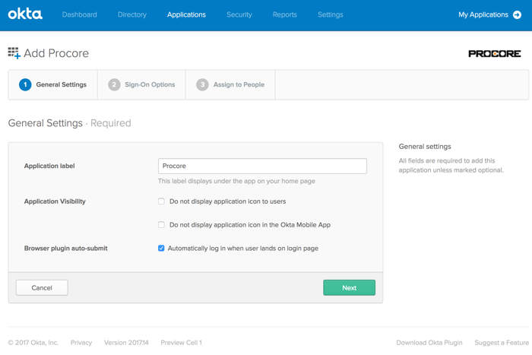532x355 pixels.
Task: Open the Applications menu
Action: (186, 14)
